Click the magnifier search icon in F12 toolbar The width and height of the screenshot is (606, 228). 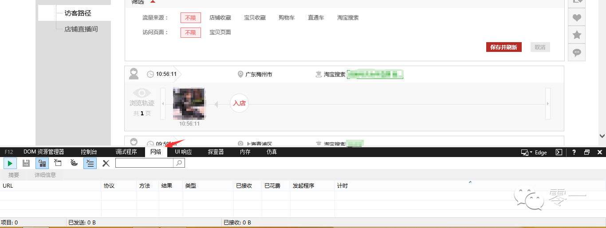point(179,163)
